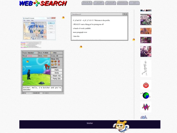Open the purple and green banner thumbnail
Viewport: 177px width, 133px height.
tap(146, 40)
